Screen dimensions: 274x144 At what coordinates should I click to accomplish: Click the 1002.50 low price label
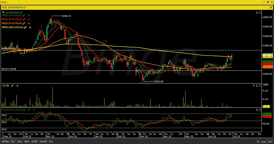159,82
